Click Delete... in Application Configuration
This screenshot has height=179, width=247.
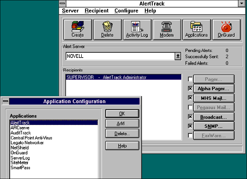[122, 134]
